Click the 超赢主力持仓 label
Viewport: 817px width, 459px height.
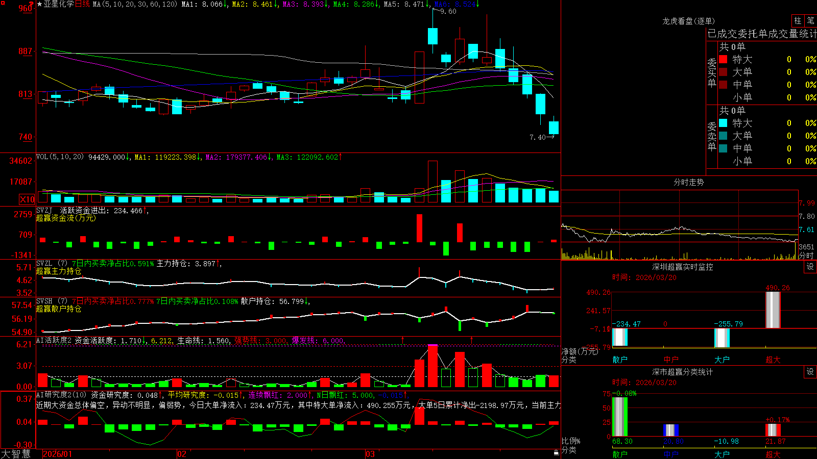59,271
